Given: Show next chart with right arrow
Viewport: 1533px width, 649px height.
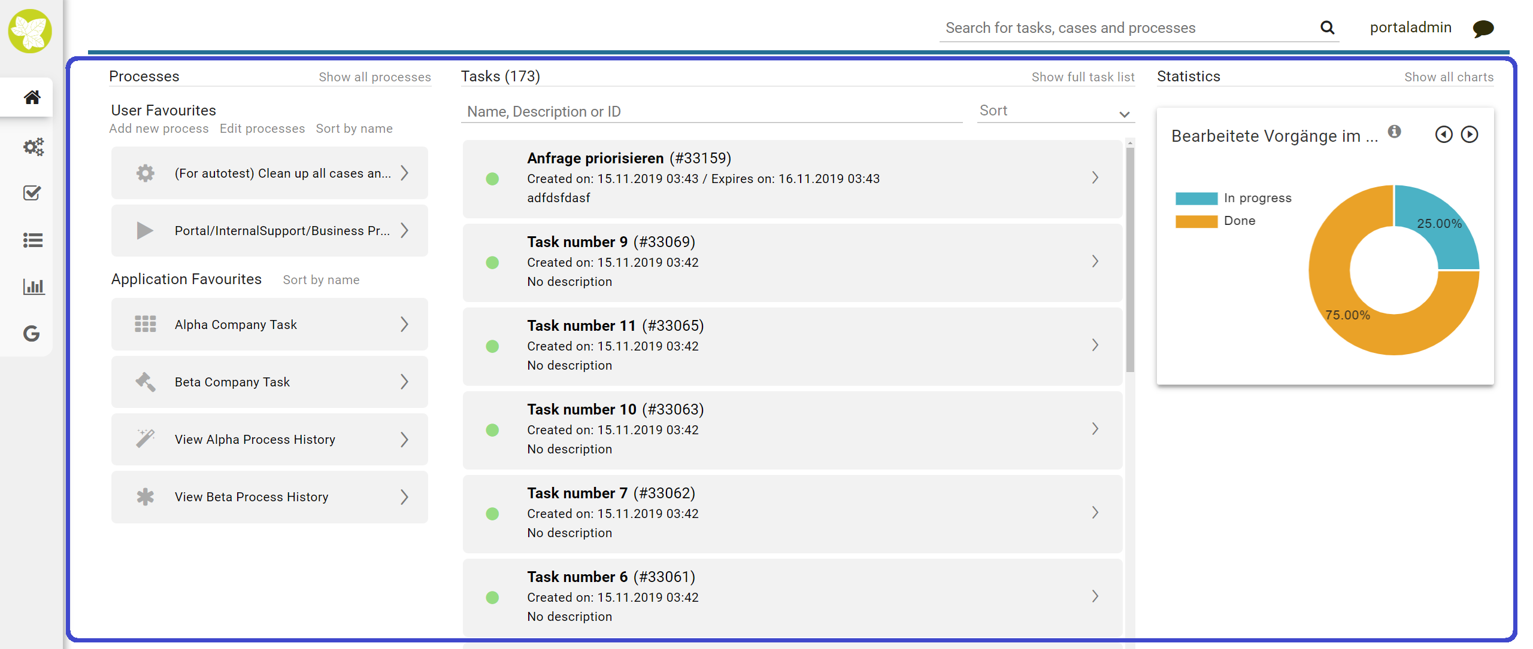Looking at the screenshot, I should [1470, 135].
